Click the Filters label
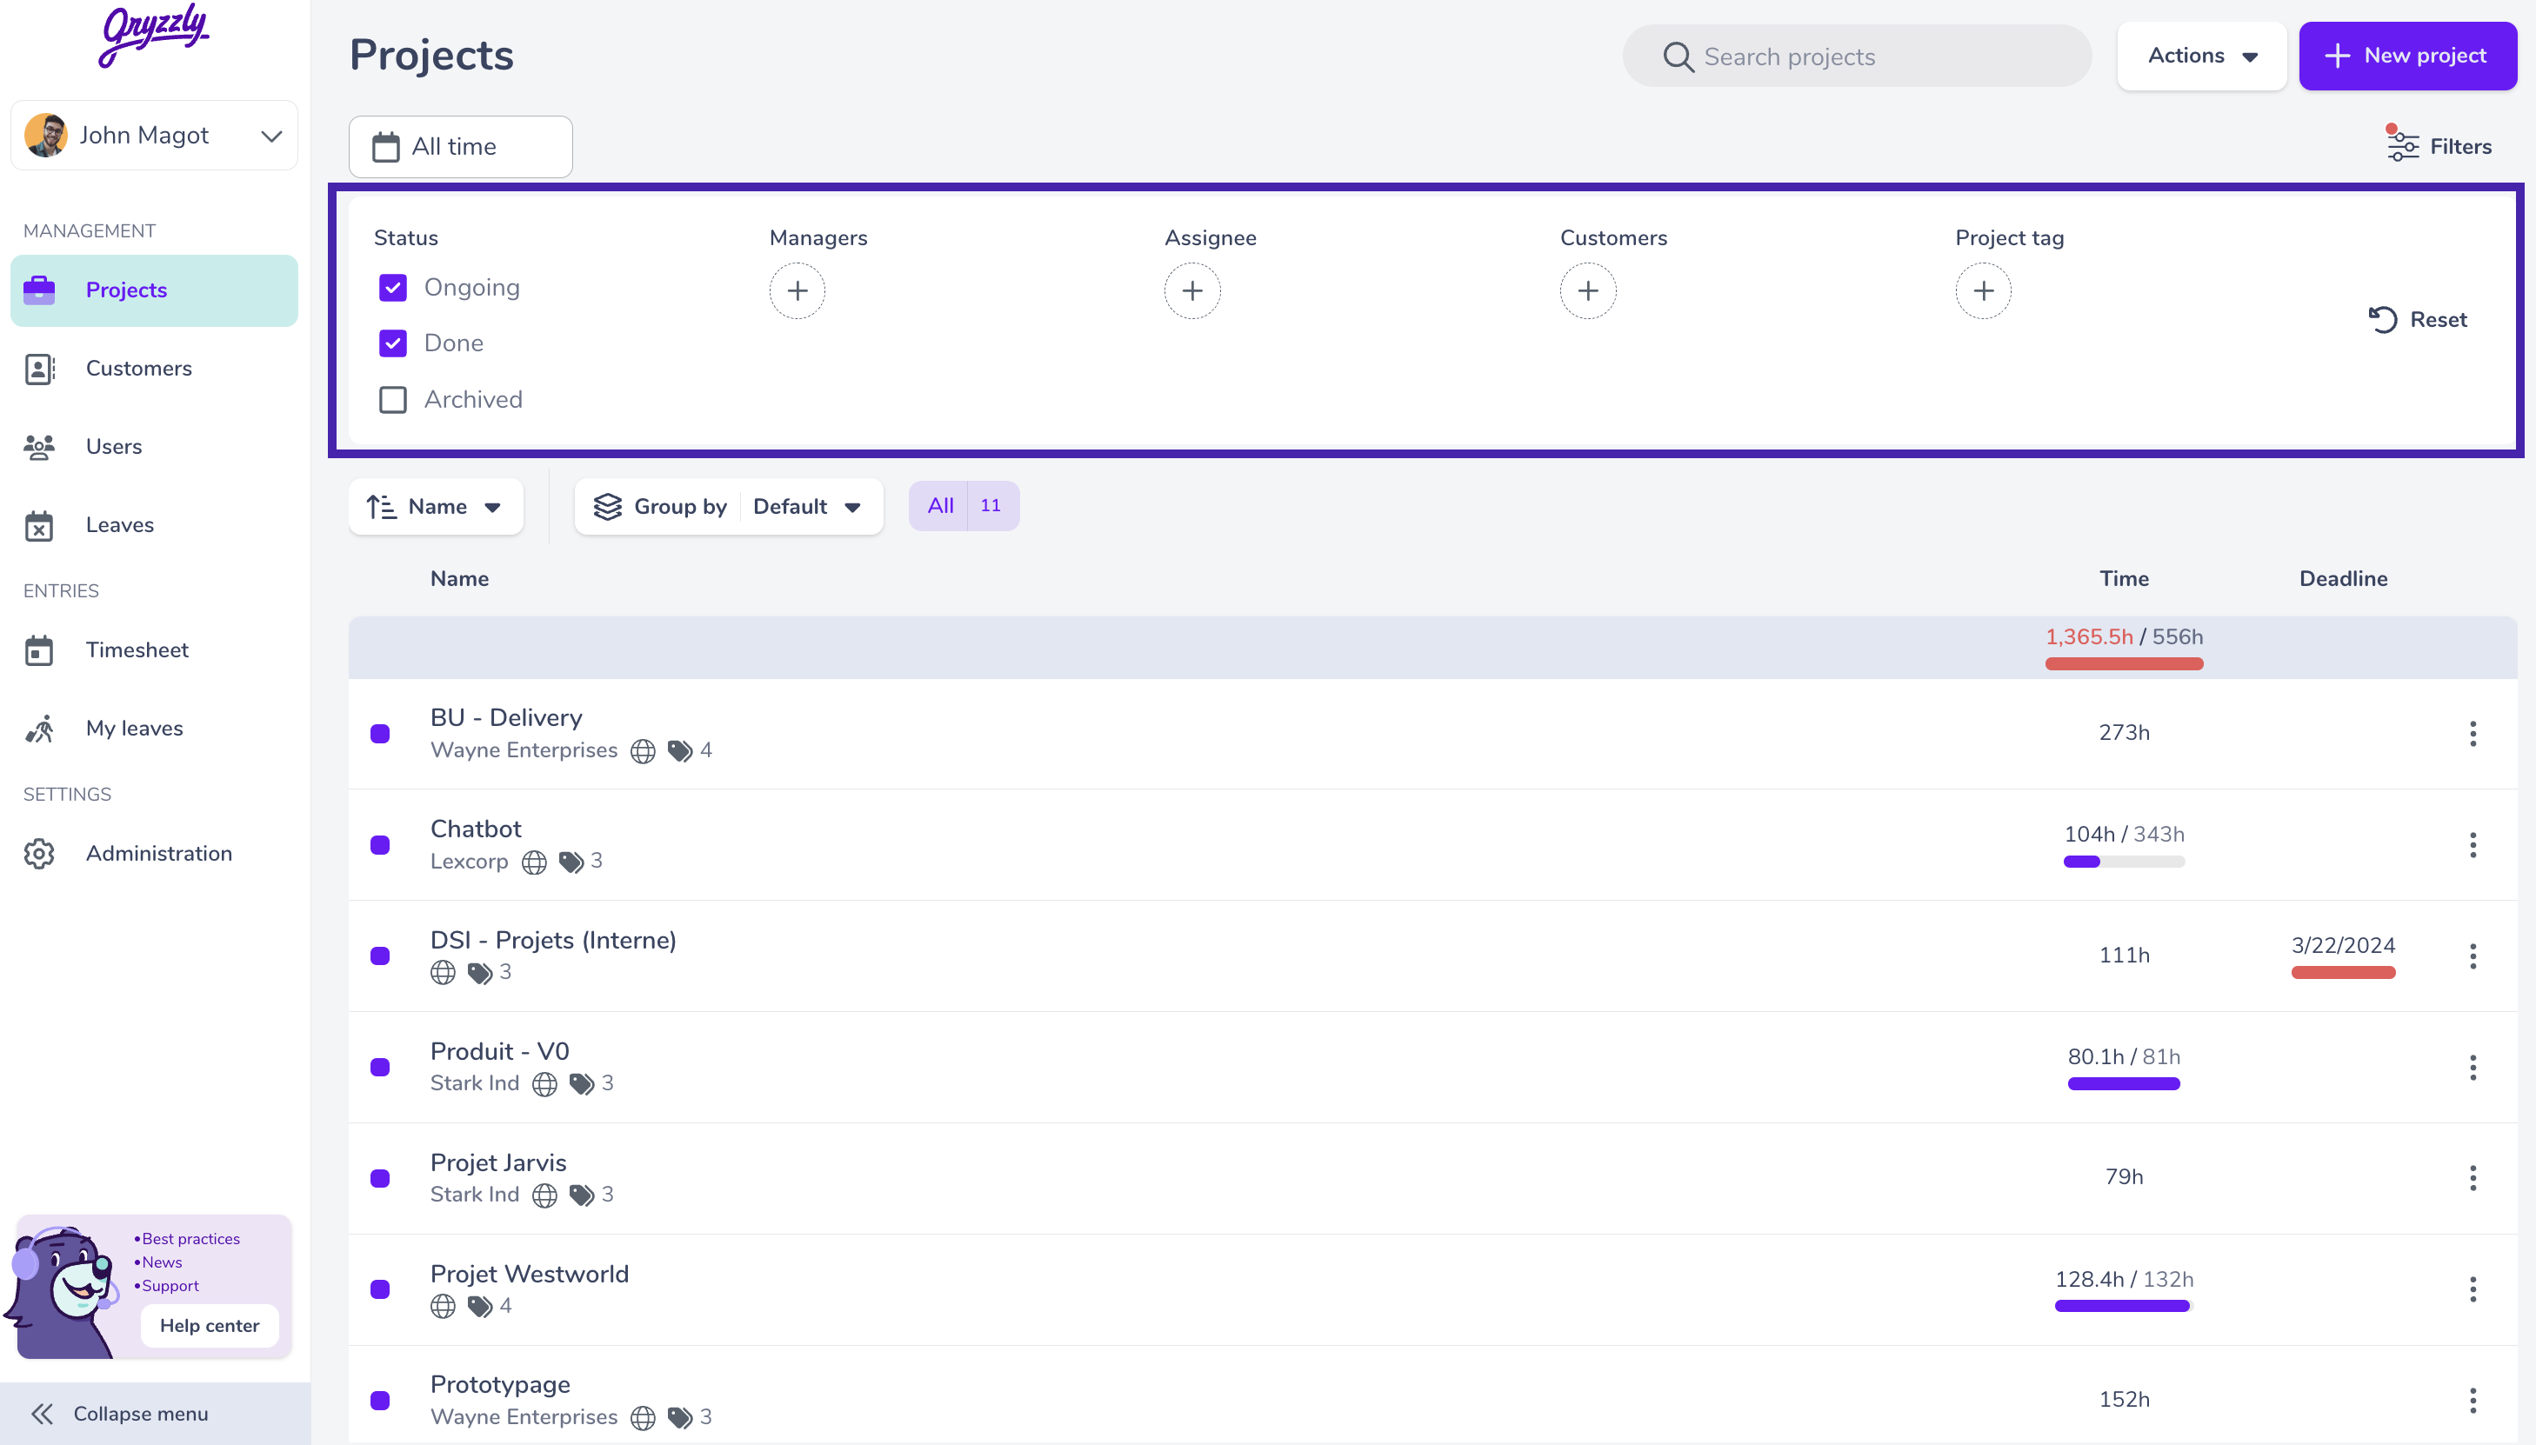Viewport: 2536px width, 1445px height. [x=2459, y=147]
